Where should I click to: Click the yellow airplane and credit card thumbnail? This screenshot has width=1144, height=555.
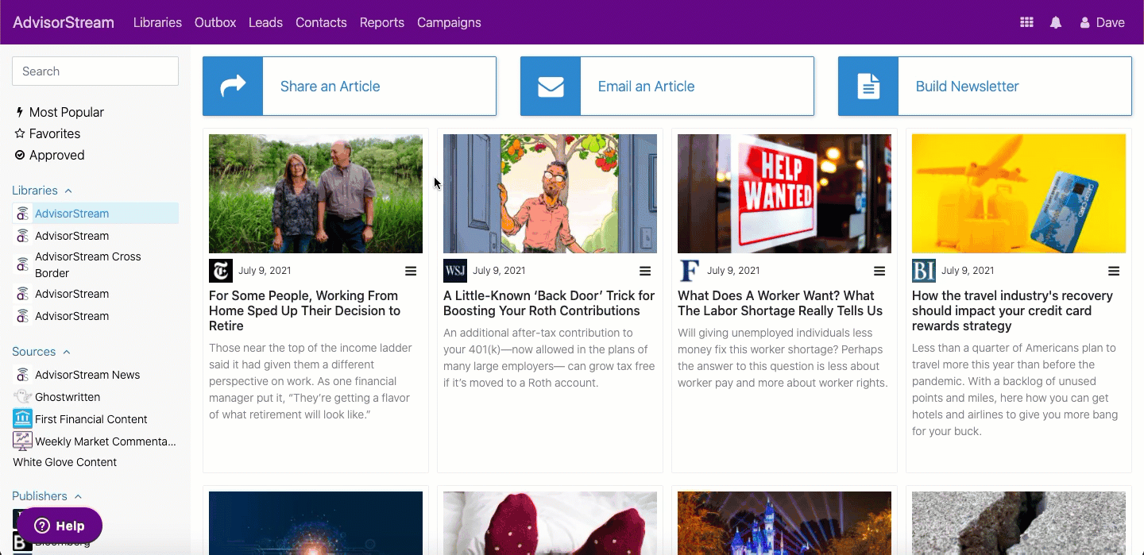click(1018, 194)
